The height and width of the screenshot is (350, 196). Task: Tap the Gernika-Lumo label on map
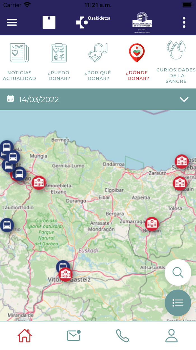[68, 166]
